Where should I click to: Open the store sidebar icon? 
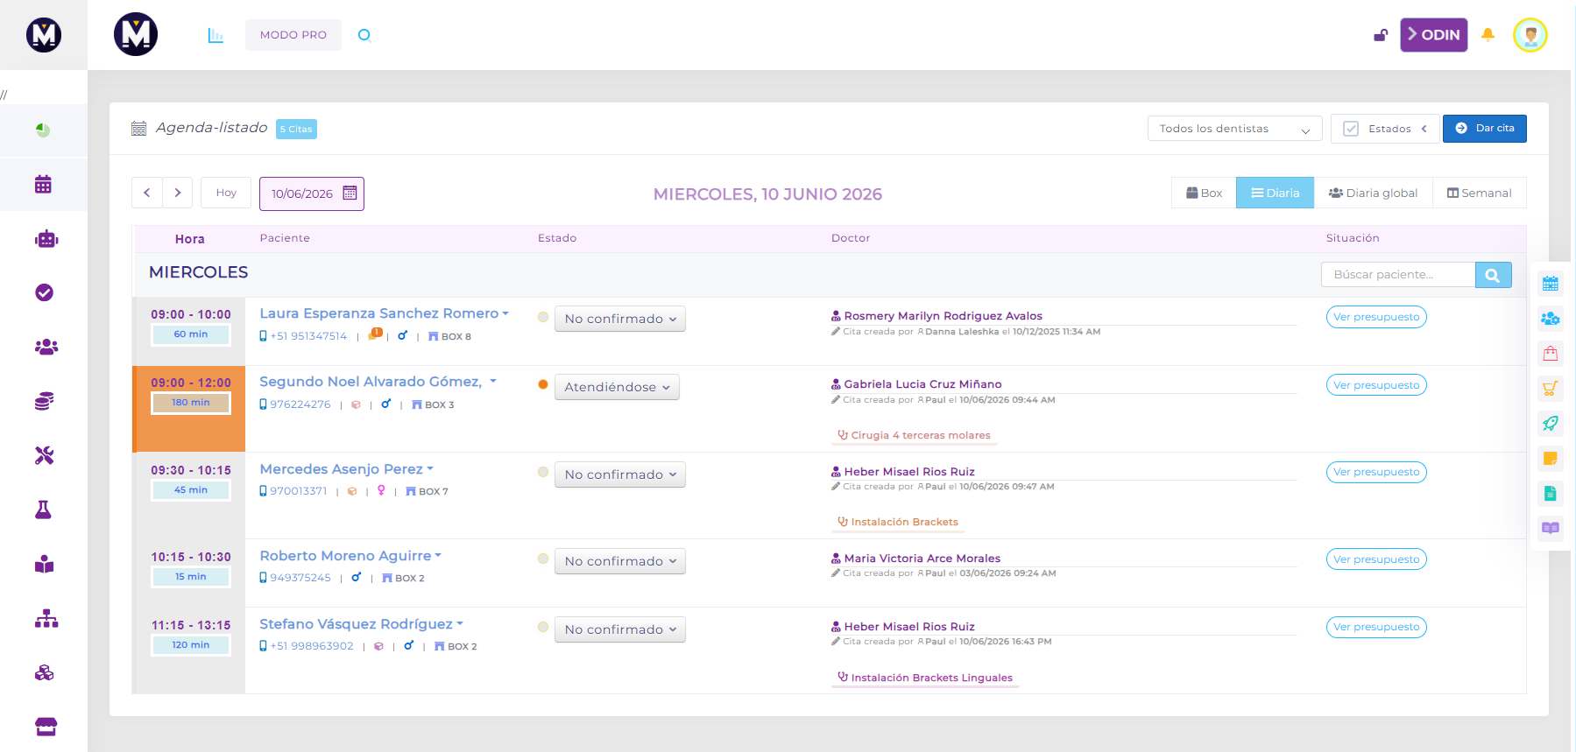pos(46,727)
